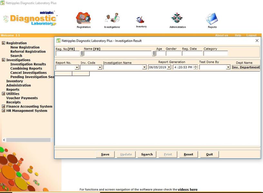The image size is (263, 193).
Task: Click the Gender input field
Action: pos(174,54)
